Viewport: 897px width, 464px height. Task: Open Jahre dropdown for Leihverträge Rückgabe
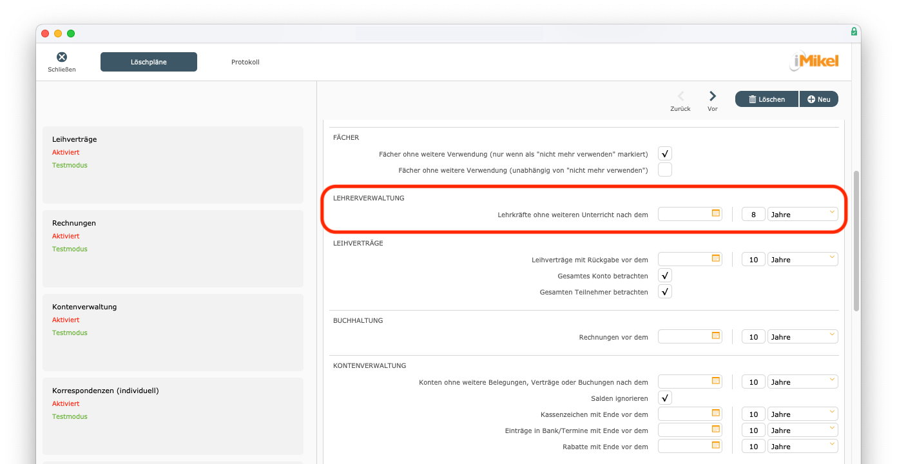coord(802,259)
